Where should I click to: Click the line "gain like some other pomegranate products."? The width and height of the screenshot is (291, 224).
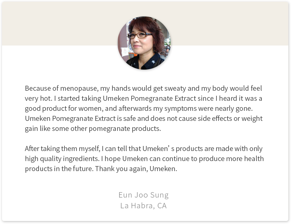[x=93, y=129]
